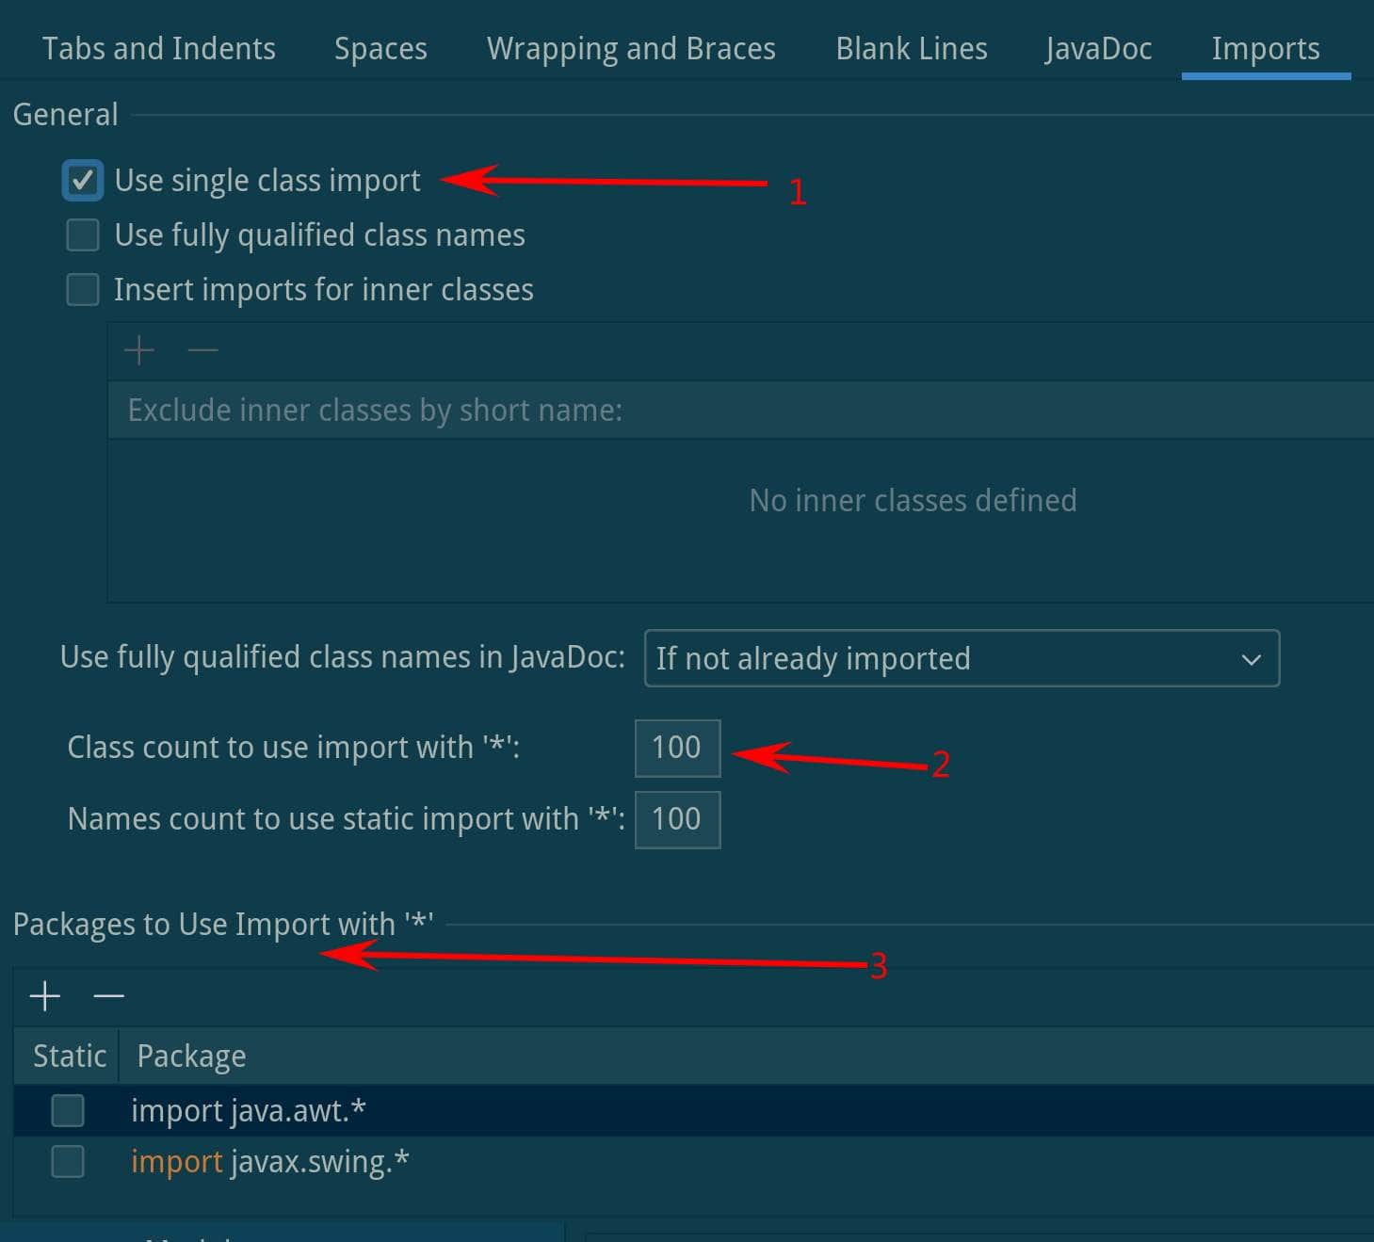
Task: Click the Package column header
Action: pos(746,1056)
